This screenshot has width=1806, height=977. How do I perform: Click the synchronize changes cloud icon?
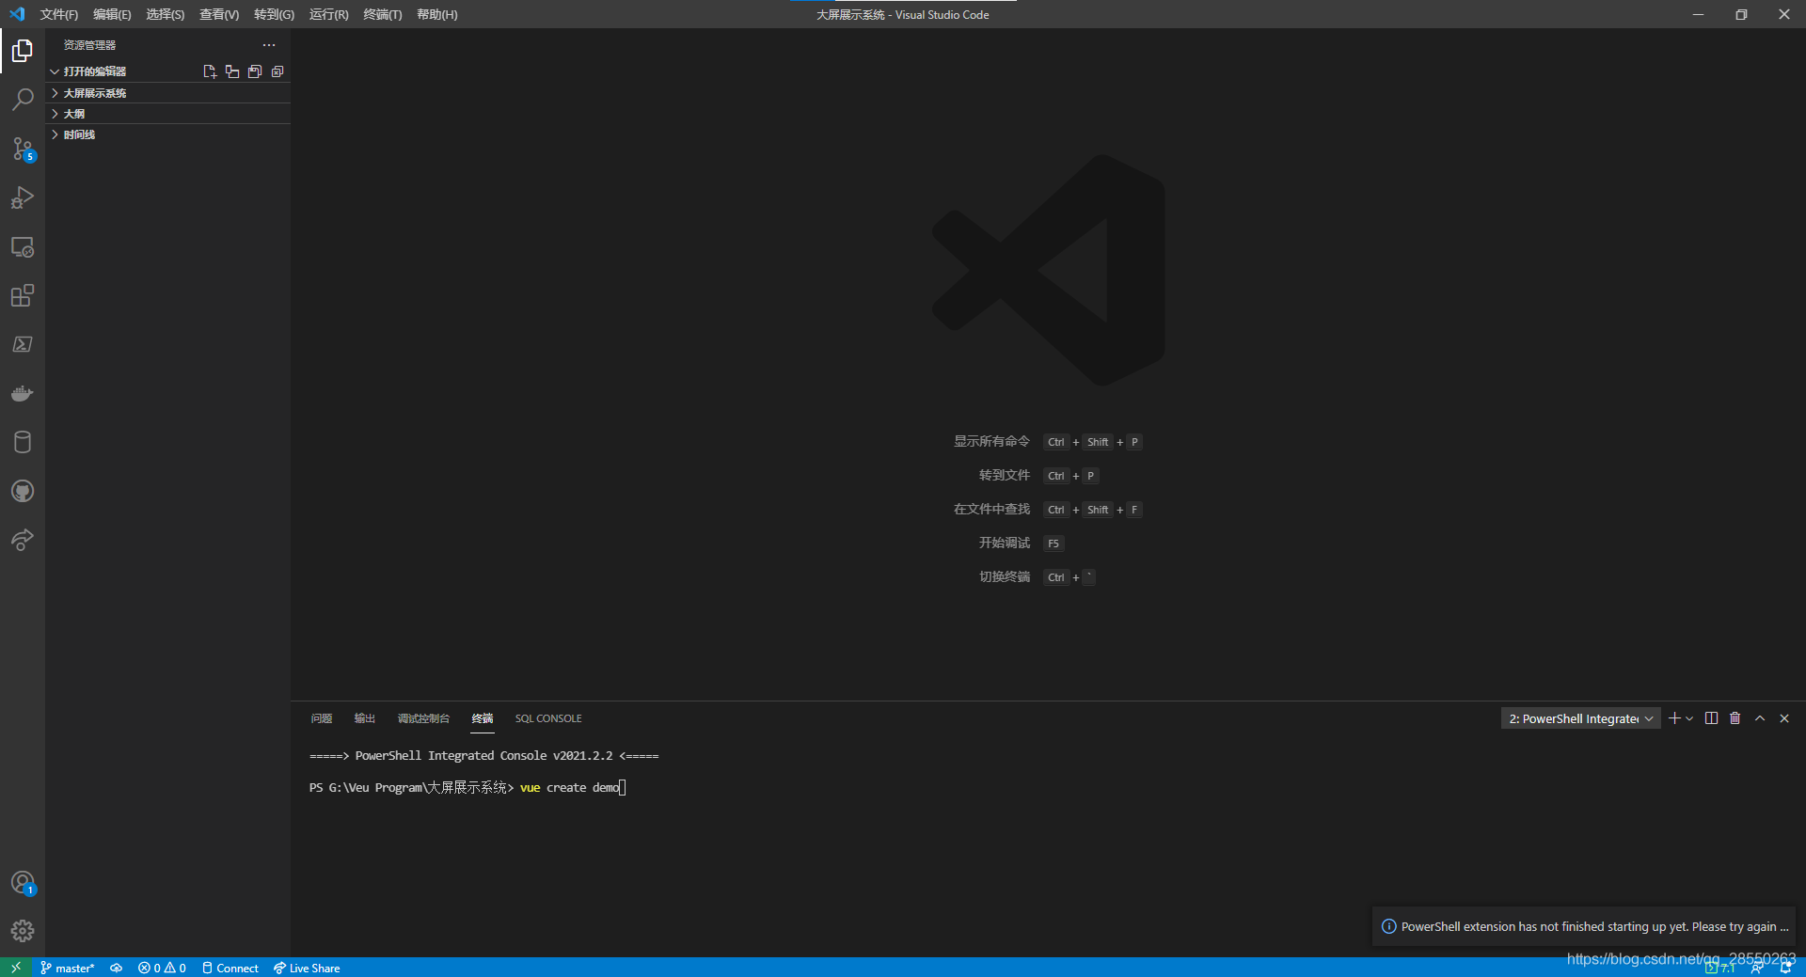pos(116,968)
